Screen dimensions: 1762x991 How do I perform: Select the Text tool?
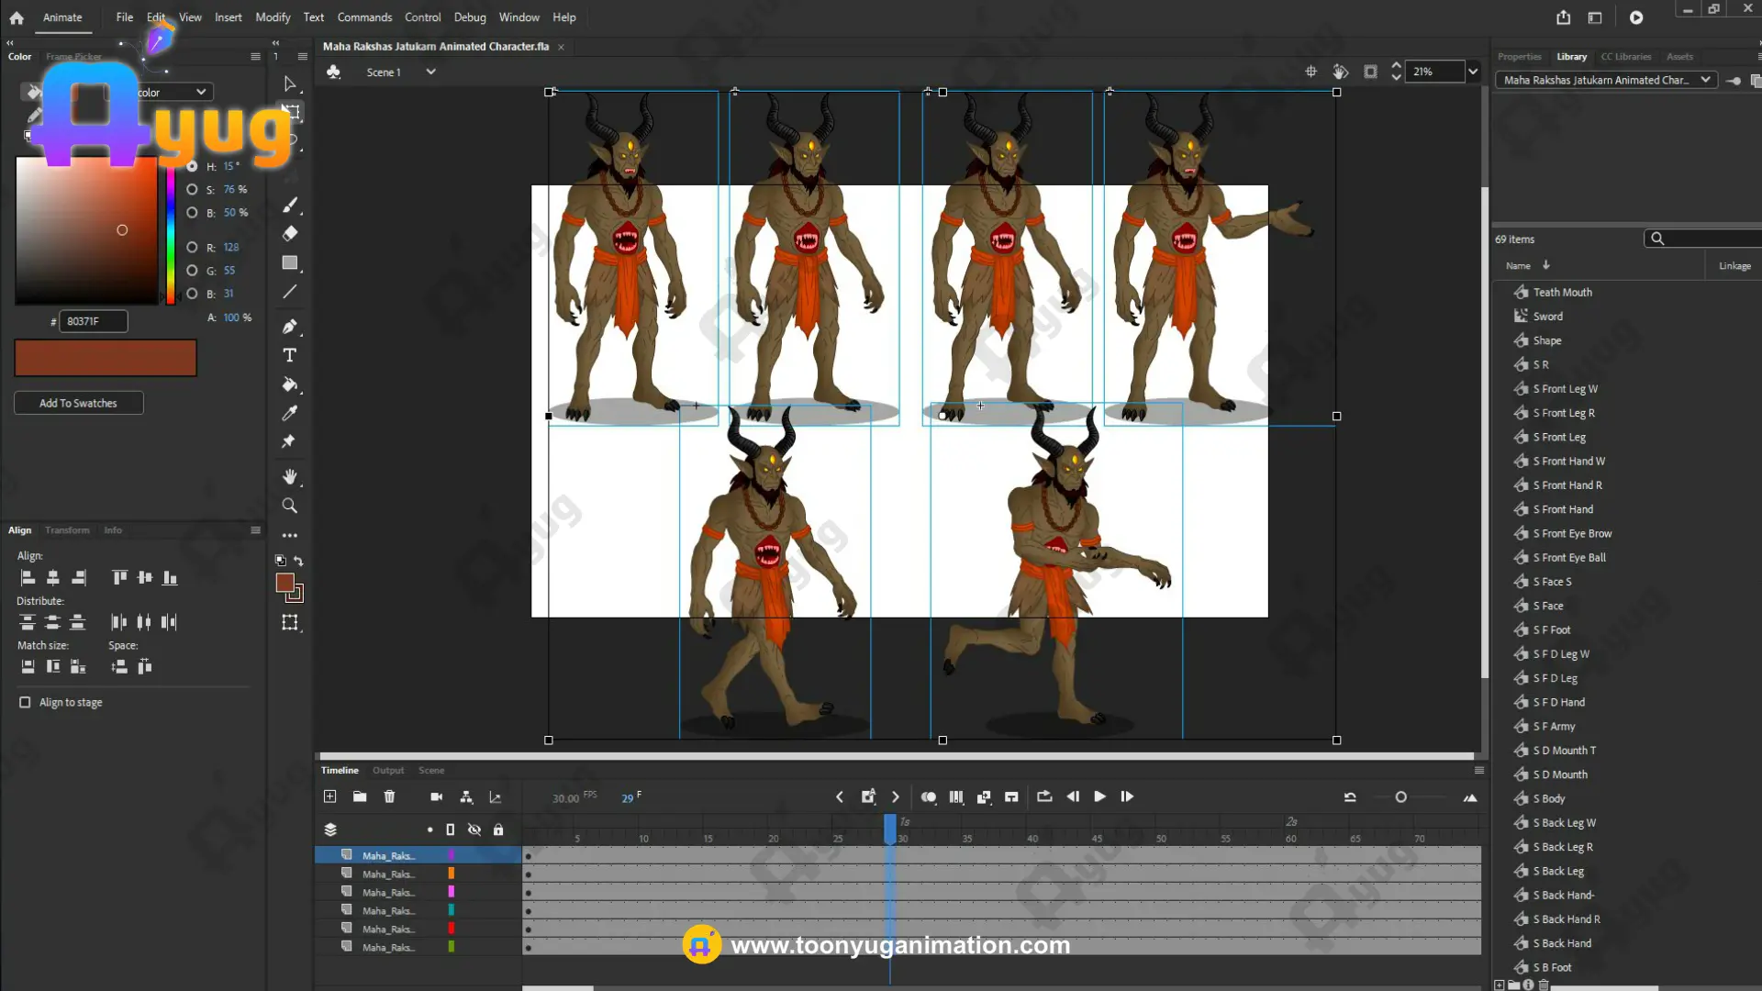[x=290, y=355]
